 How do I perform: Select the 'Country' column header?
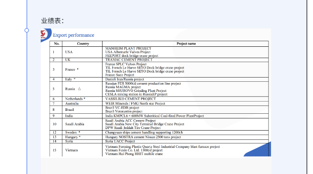pyautogui.click(x=83, y=44)
